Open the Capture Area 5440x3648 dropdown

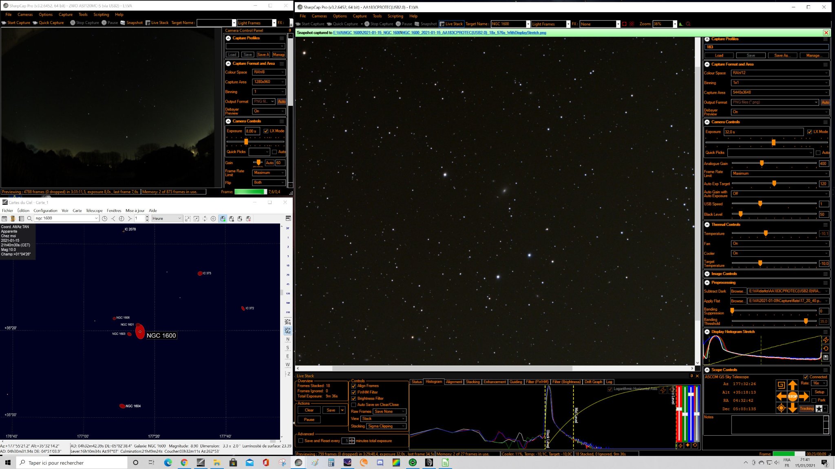[x=780, y=92]
